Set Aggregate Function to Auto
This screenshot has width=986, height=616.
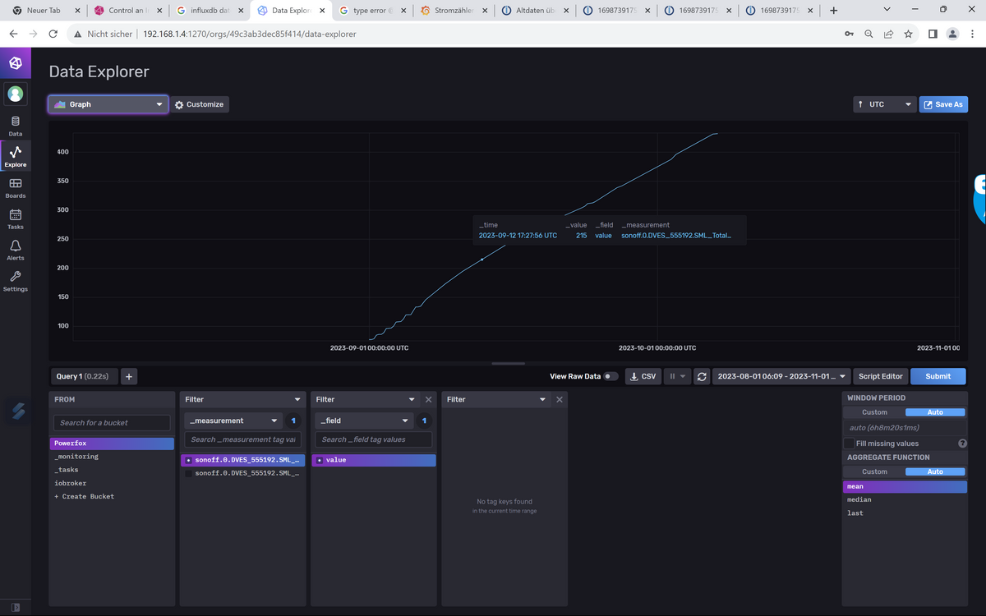(x=935, y=471)
